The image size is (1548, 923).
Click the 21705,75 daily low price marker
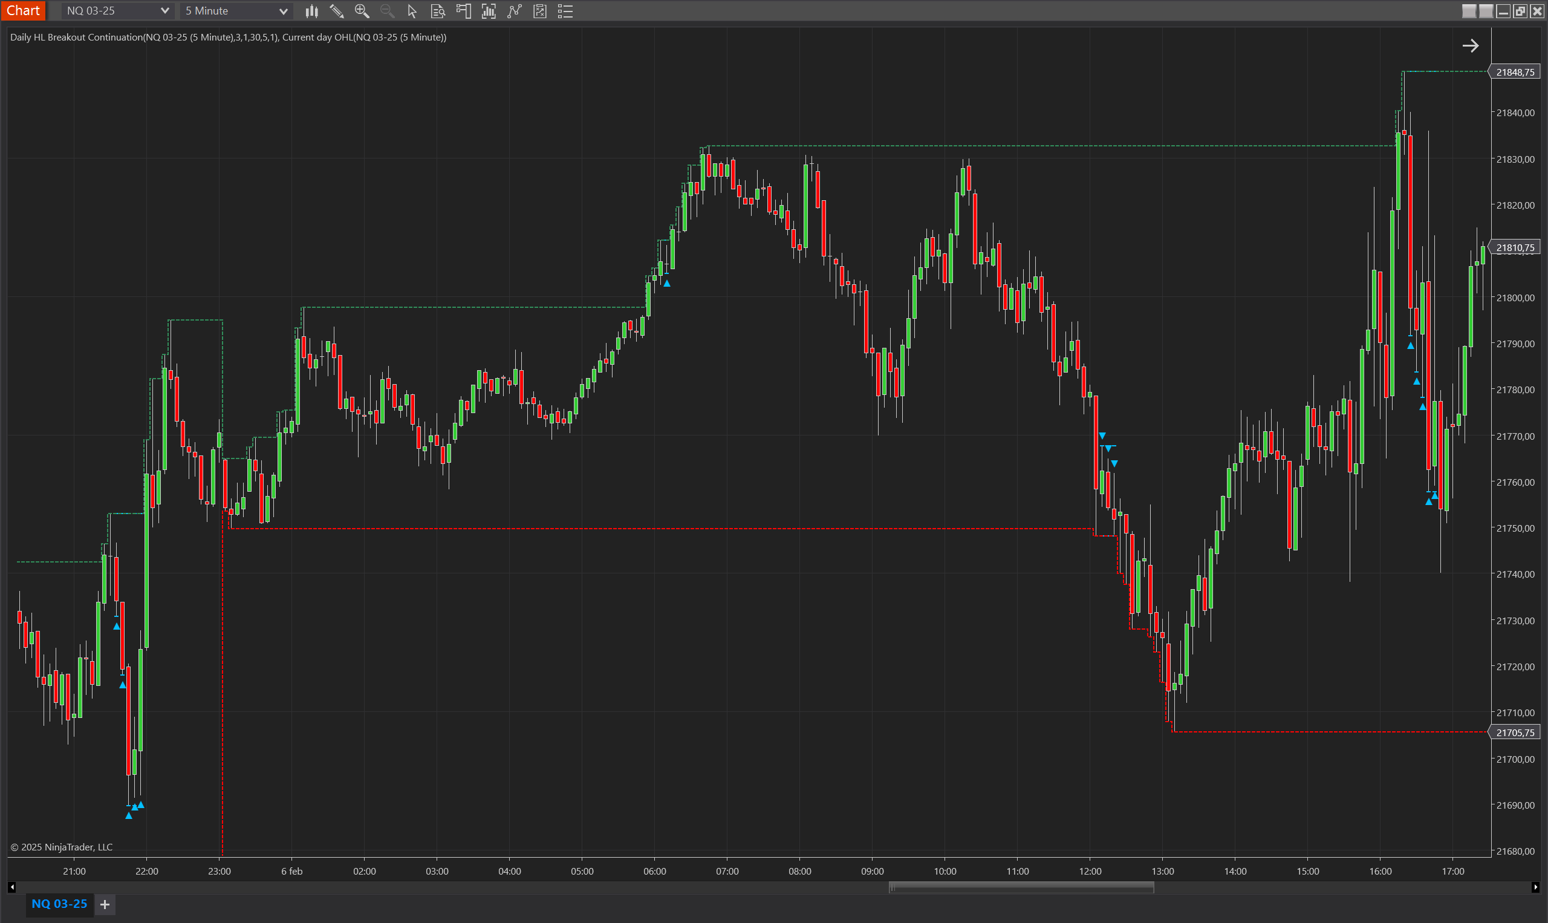coord(1514,732)
